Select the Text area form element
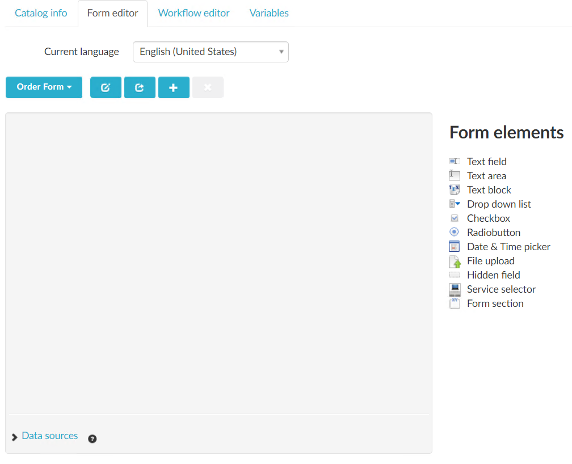The height and width of the screenshot is (464, 572). click(x=486, y=176)
